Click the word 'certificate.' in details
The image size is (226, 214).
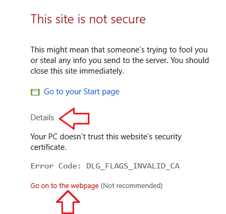[48, 147]
